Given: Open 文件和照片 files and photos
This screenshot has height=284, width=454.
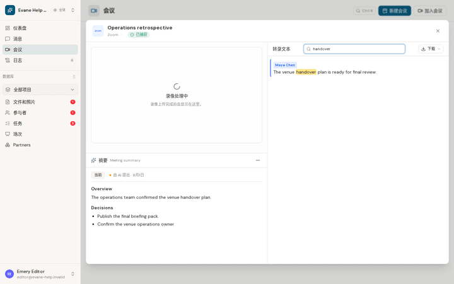Looking at the screenshot, I should point(40,102).
